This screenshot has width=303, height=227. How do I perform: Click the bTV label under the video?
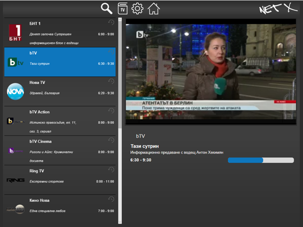[x=141, y=136]
